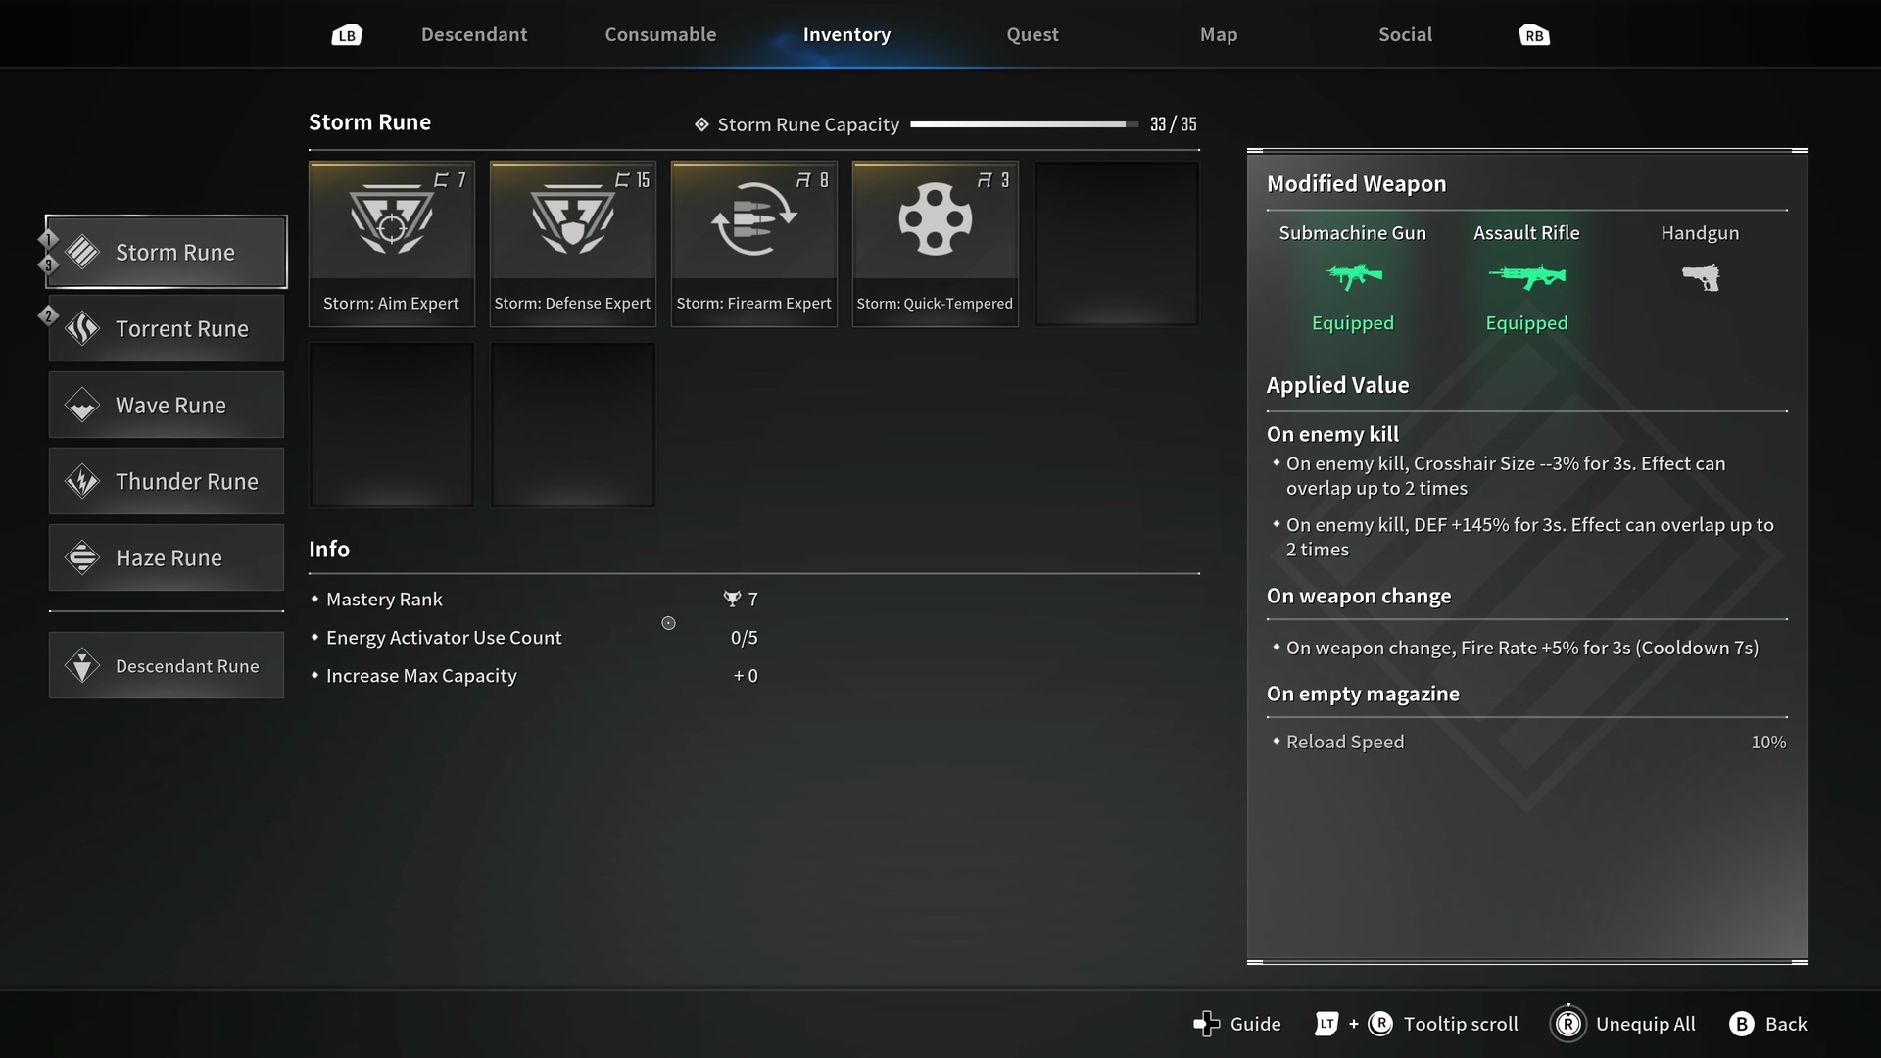Select the Storm: Defense Expert rune
The height and width of the screenshot is (1058, 1881).
pyautogui.click(x=572, y=243)
